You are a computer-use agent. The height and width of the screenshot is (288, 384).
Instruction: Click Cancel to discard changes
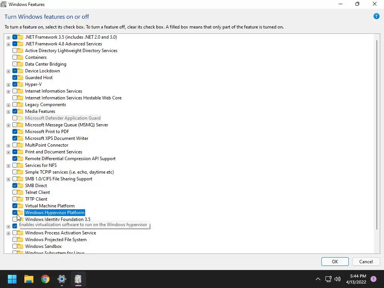tap(366, 261)
